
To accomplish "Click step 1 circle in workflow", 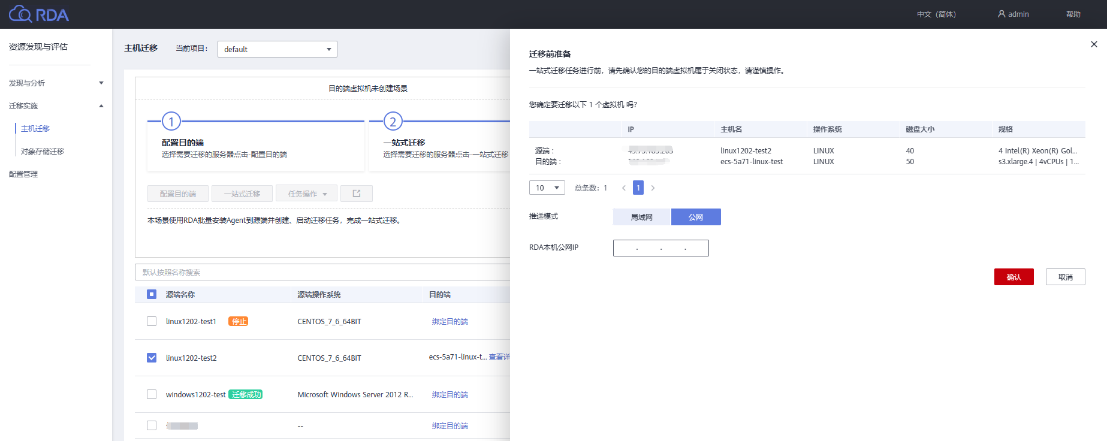I will pyautogui.click(x=171, y=122).
